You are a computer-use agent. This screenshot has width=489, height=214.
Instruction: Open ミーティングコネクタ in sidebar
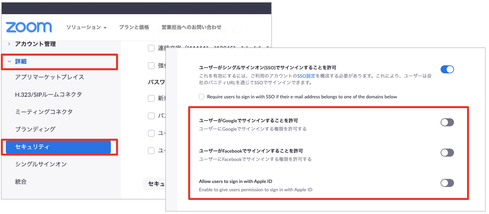point(44,112)
